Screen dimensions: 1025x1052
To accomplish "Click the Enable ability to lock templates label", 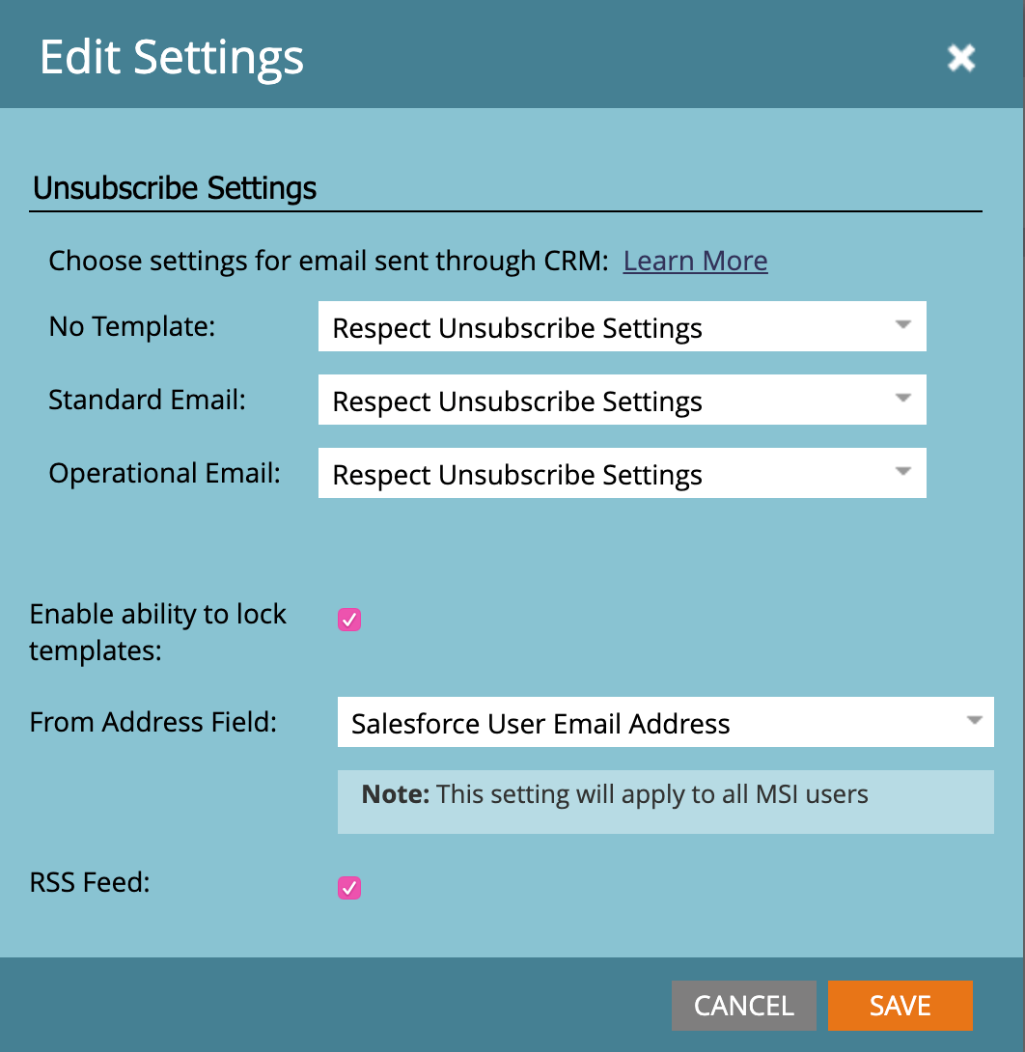I will [157, 632].
